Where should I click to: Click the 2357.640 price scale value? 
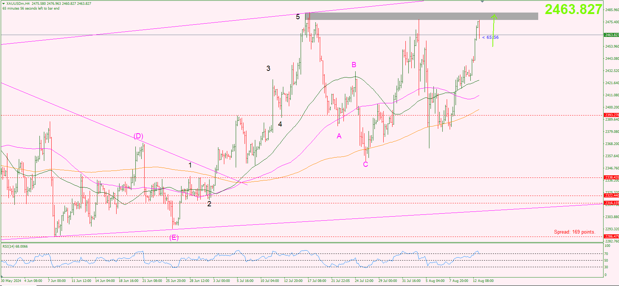612,156
